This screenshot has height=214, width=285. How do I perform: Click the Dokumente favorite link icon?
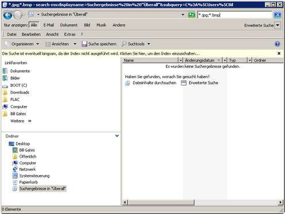(5, 71)
